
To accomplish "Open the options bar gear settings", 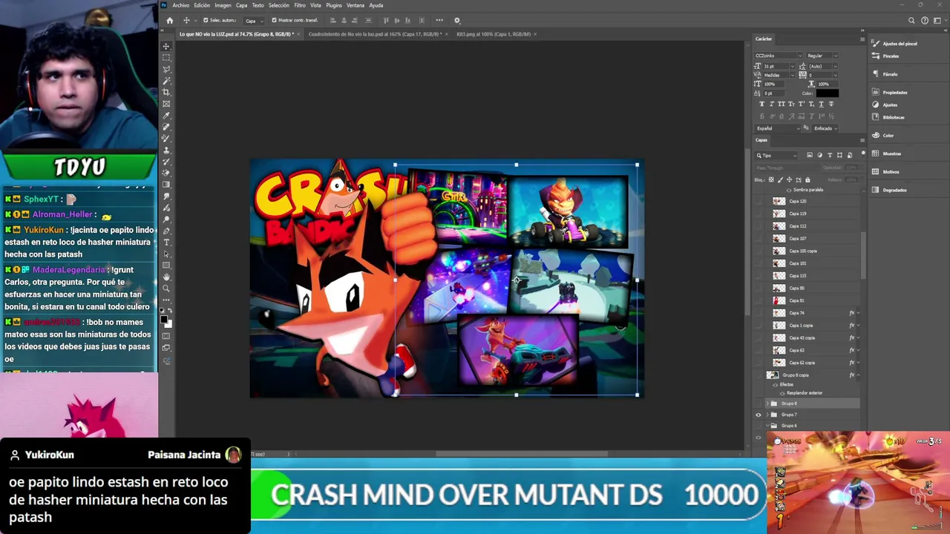I will point(457,20).
